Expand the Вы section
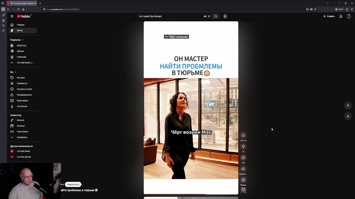 (x=13, y=72)
